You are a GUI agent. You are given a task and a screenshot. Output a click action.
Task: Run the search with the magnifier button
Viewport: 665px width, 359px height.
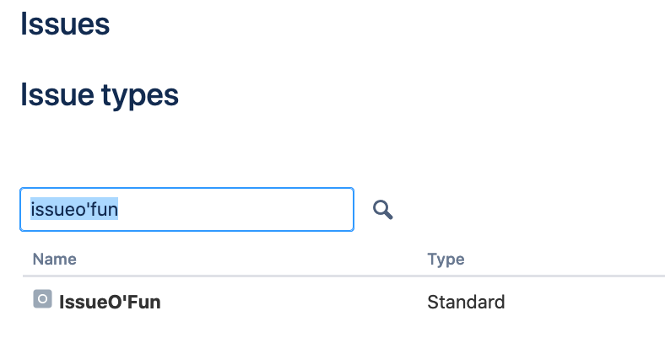point(382,210)
